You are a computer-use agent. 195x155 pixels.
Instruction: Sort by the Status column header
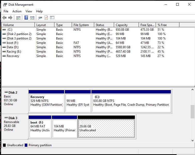click(x=104, y=25)
